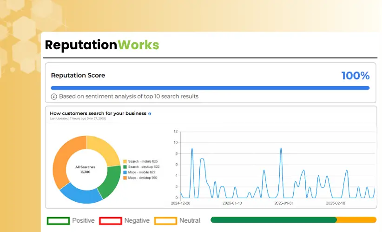382x232 pixels.
Task: Click the 2024-12-26 x-axis date label
Action: (180, 203)
